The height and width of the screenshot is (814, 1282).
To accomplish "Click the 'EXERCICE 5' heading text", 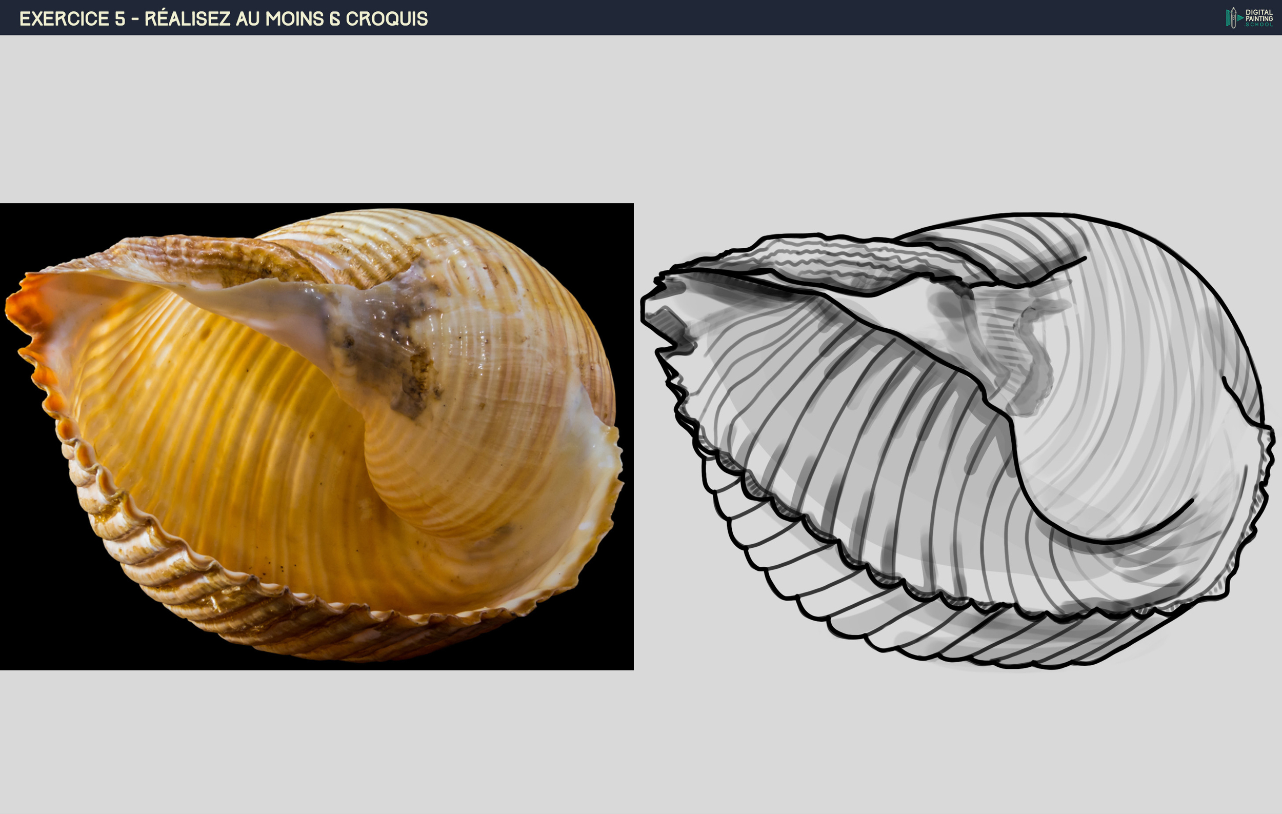I will pos(72,18).
